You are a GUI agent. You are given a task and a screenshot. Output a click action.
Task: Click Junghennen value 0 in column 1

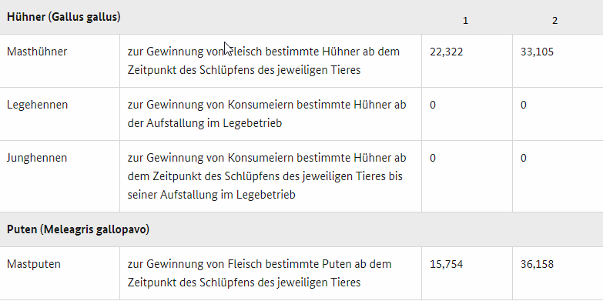(433, 158)
